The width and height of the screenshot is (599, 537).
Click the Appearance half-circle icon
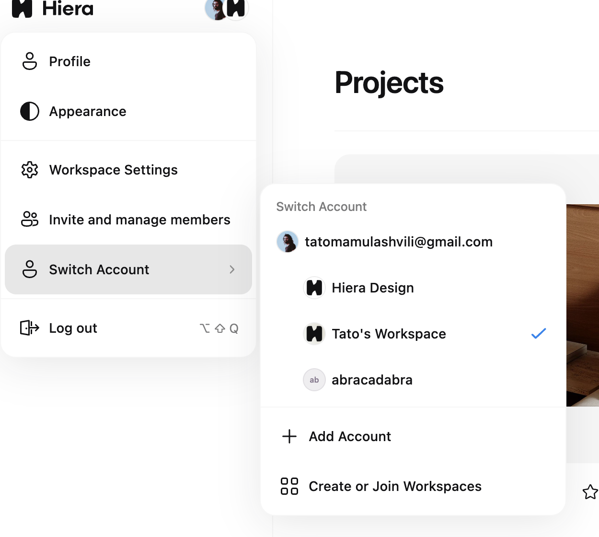pyautogui.click(x=30, y=111)
